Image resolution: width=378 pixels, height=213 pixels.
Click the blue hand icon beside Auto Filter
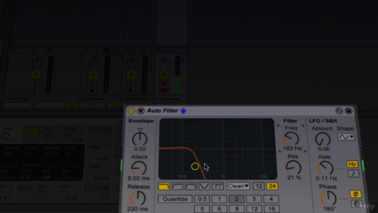pyautogui.click(x=183, y=111)
